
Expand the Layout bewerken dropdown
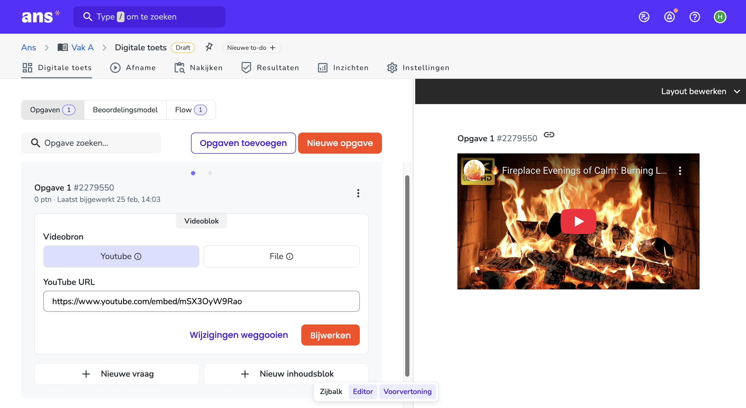pyautogui.click(x=700, y=91)
